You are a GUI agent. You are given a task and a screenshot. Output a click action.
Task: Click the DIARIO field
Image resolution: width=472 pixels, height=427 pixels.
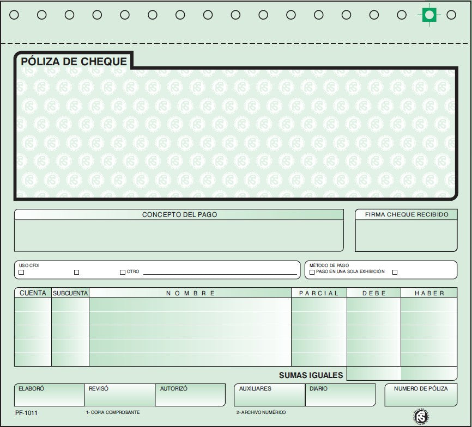(340, 394)
